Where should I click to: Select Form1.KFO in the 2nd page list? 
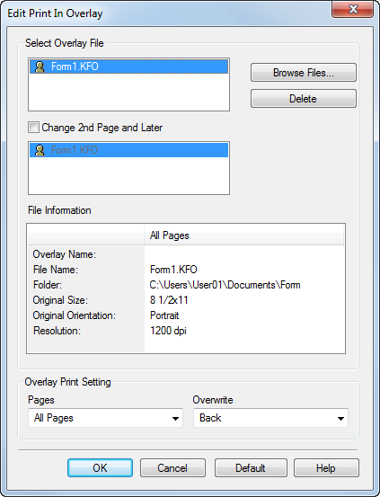pos(128,150)
